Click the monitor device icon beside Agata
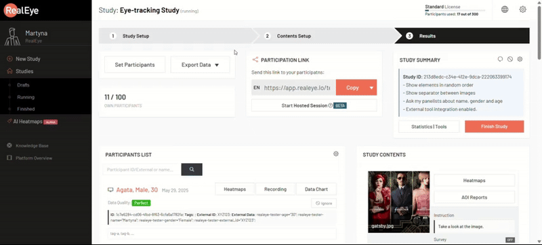This screenshot has width=542, height=245. pyautogui.click(x=110, y=190)
